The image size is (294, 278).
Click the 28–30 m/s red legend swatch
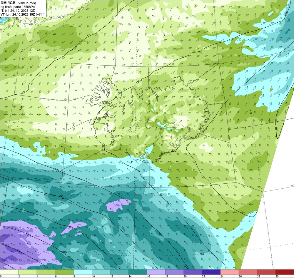tap(266, 272)
